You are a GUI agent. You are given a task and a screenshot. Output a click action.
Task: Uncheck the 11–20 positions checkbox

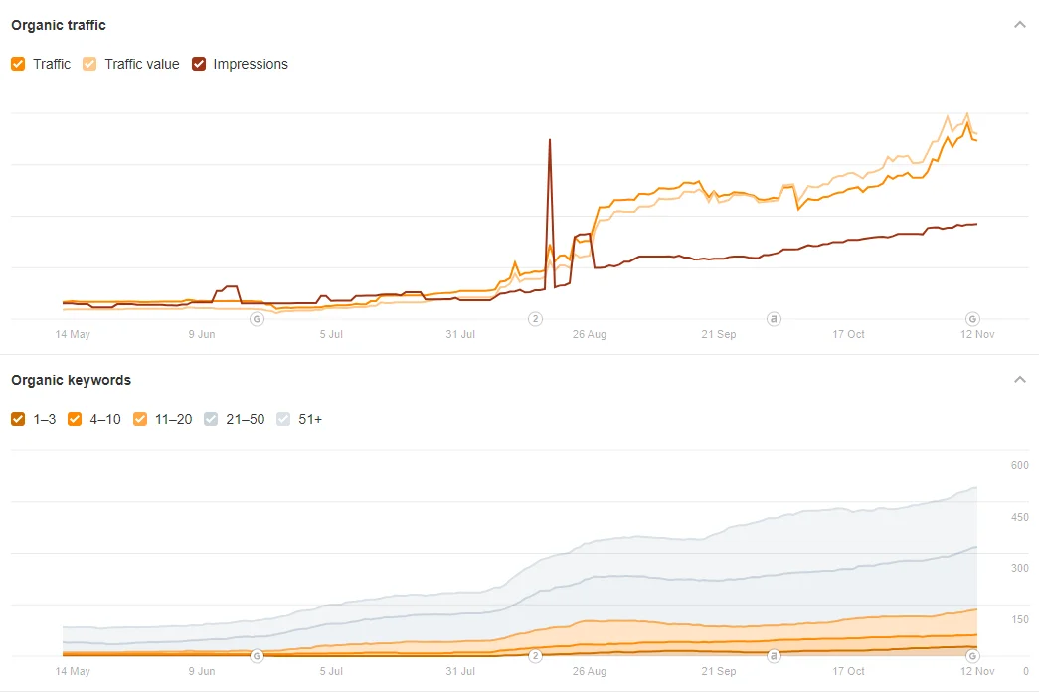point(140,419)
